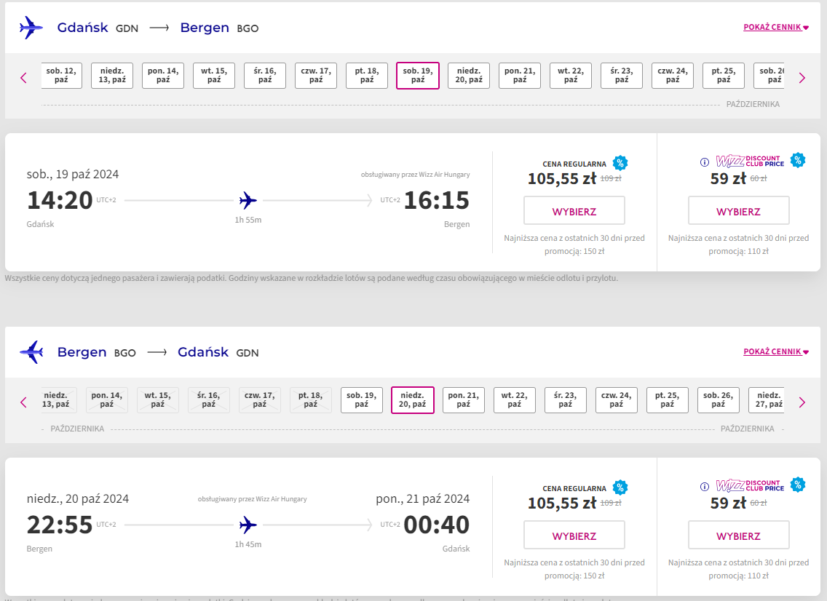Select sob. 19 paź for Bergen–Gdańsk return
The image size is (827, 601).
pyautogui.click(x=362, y=400)
